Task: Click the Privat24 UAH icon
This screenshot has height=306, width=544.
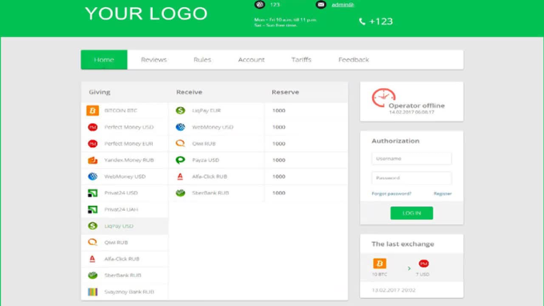Action: pyautogui.click(x=93, y=209)
